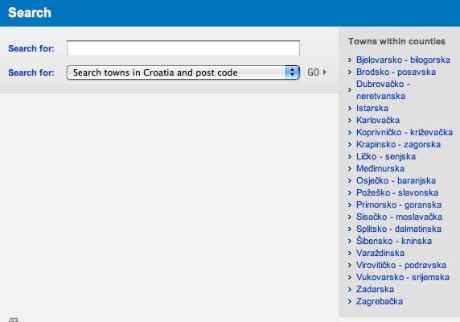Viewport: 460px width, 322px height.
Task: Select Krapinsko - zagorska county
Action: (398, 144)
